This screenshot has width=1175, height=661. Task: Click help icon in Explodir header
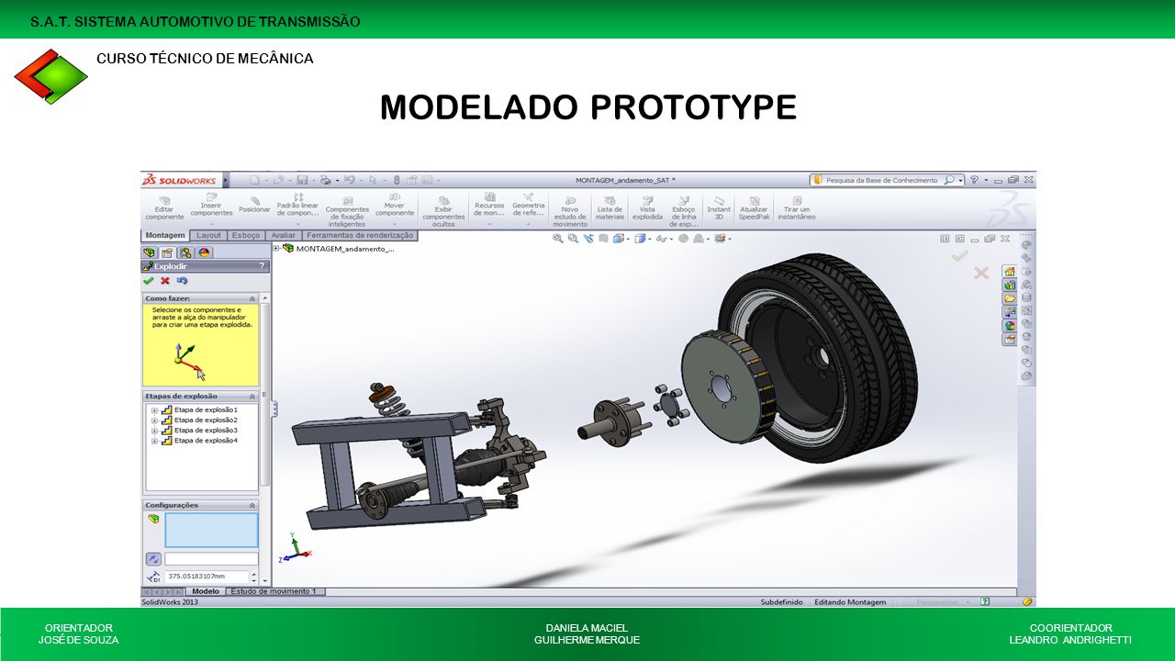tap(262, 266)
